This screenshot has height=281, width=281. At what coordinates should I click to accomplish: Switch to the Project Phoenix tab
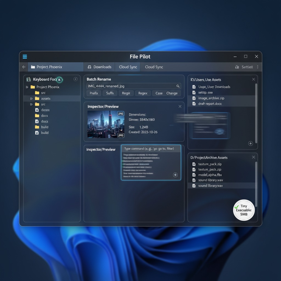[x=55, y=67]
